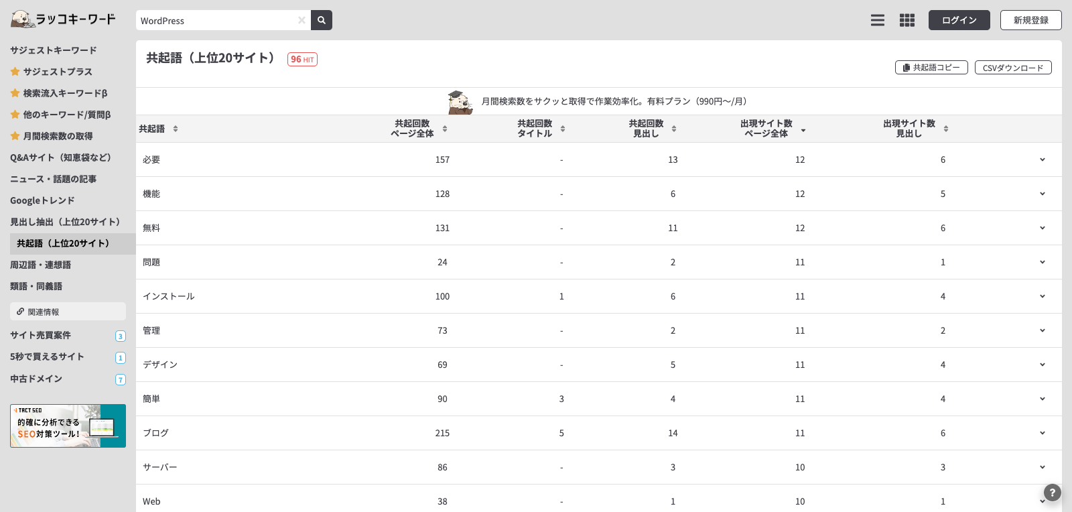Open the apps grid icon
The height and width of the screenshot is (512, 1072).
(907, 20)
